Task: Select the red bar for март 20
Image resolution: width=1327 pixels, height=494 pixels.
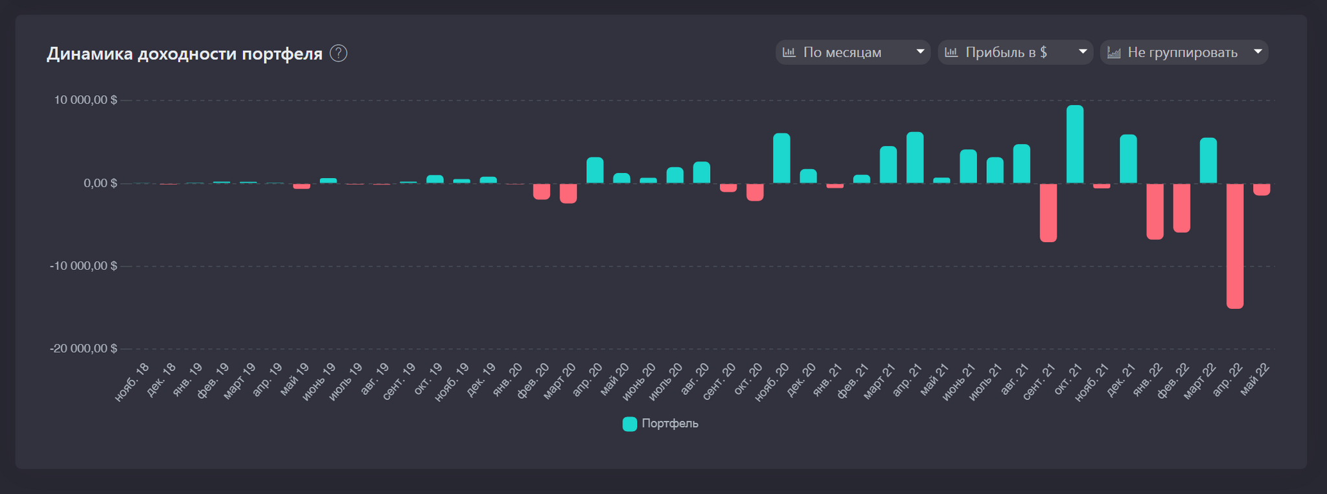Action: coord(568,193)
